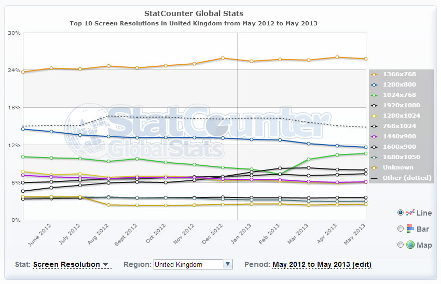This screenshot has height=284, width=441.
Task: Click the Line chart icon
Action: (410, 212)
